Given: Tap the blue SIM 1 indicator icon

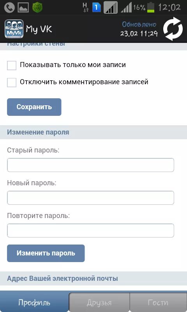Looking at the screenshot, I should tap(97, 7).
